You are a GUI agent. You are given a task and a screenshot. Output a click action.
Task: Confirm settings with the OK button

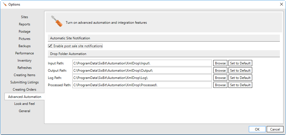pyautogui.click(x=257, y=129)
